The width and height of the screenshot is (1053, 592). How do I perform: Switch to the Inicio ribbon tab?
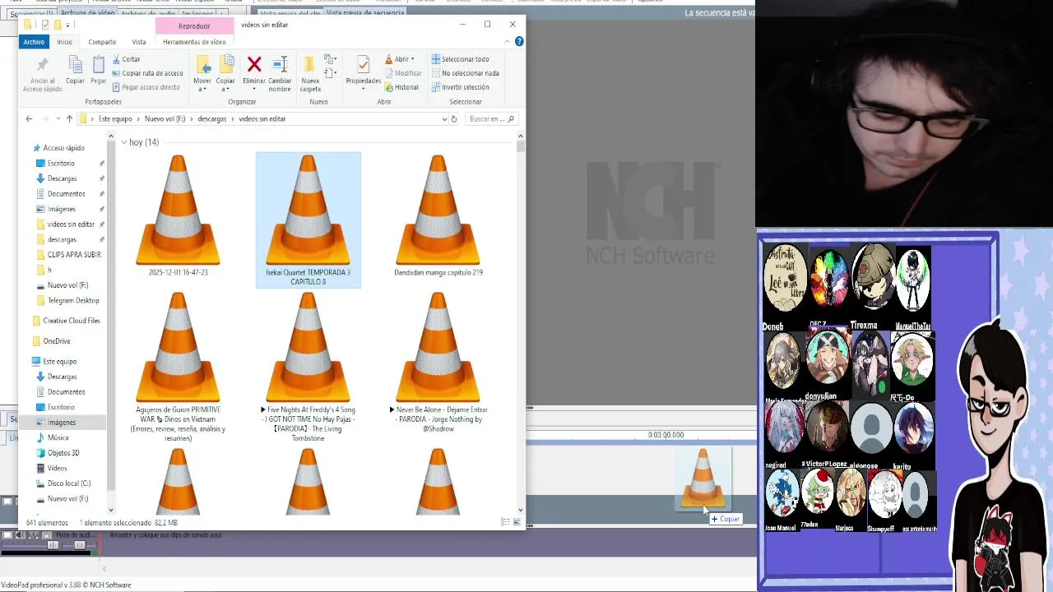tap(64, 42)
